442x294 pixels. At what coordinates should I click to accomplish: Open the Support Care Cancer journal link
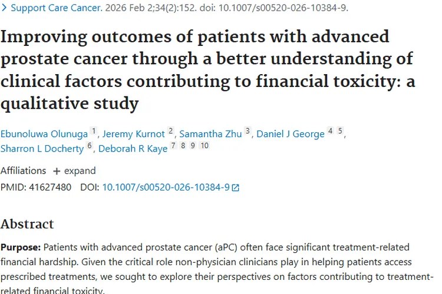(x=56, y=9)
